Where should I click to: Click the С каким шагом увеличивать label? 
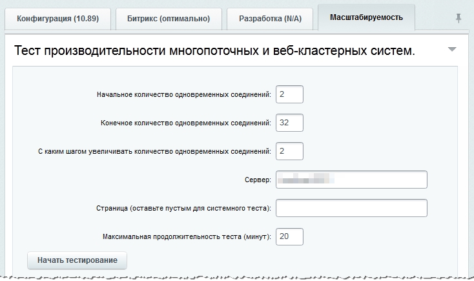coord(154,152)
